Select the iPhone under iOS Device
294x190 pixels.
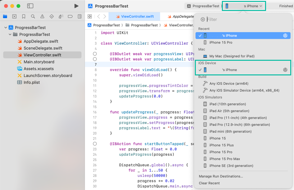243,70
